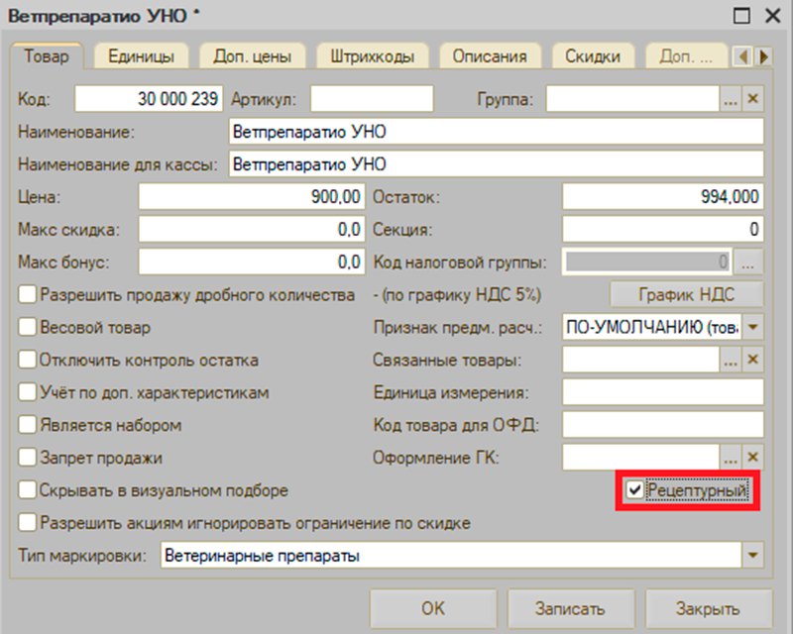The width and height of the screenshot is (793, 634).
Task: Open Код налоговой группы ellipsis picker
Action: 748,262
